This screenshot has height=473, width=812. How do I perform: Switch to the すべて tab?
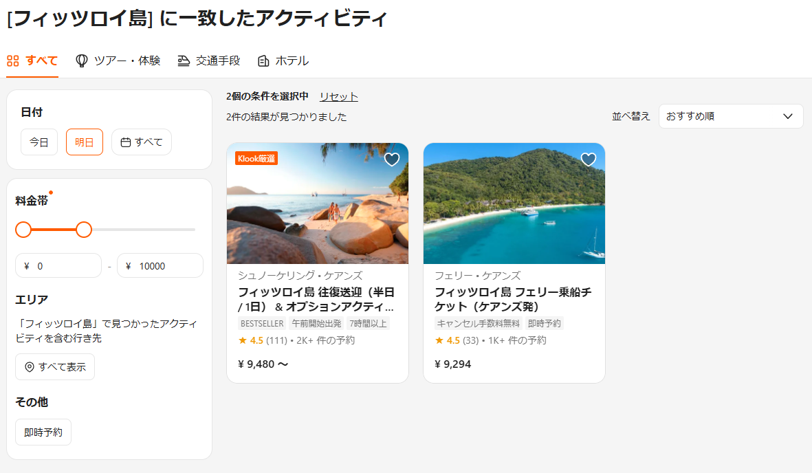click(32, 61)
